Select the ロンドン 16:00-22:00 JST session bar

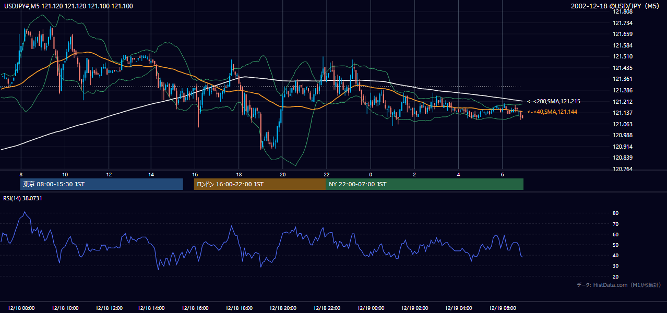[259, 184]
